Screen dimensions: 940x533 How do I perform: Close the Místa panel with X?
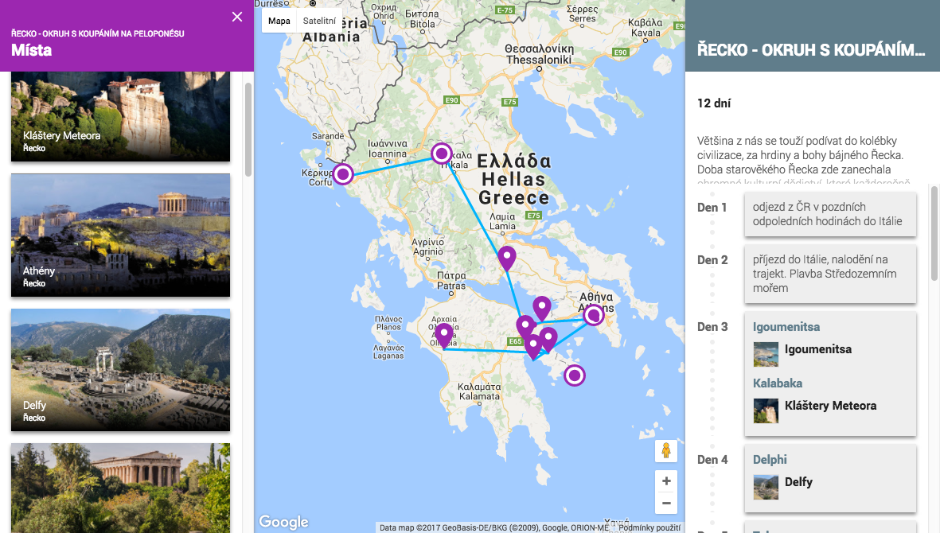coord(237,17)
